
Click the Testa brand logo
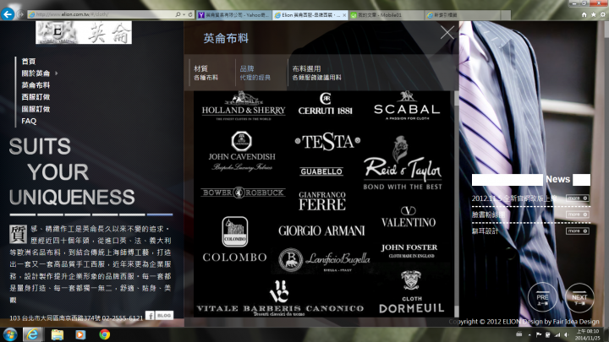pyautogui.click(x=327, y=142)
